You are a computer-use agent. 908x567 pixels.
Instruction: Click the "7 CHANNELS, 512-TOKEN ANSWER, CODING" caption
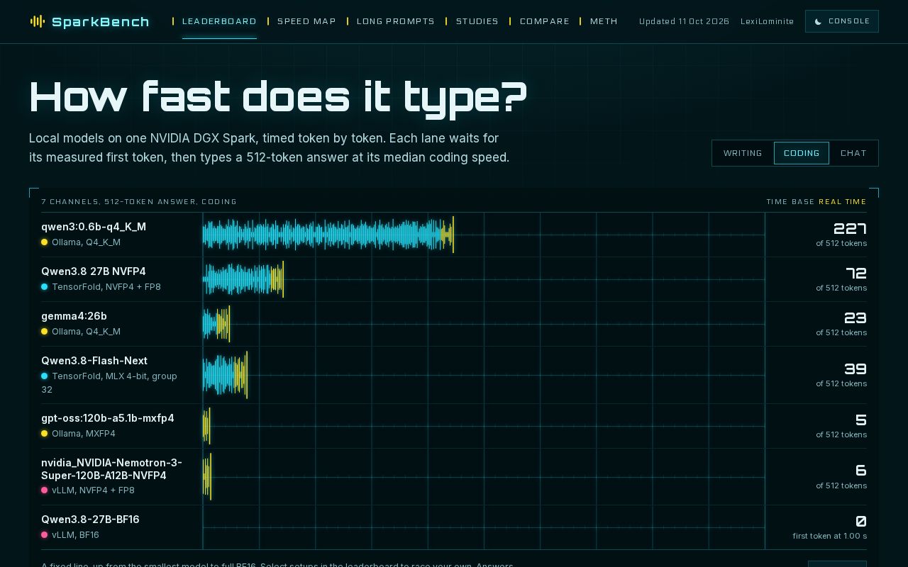coord(139,202)
